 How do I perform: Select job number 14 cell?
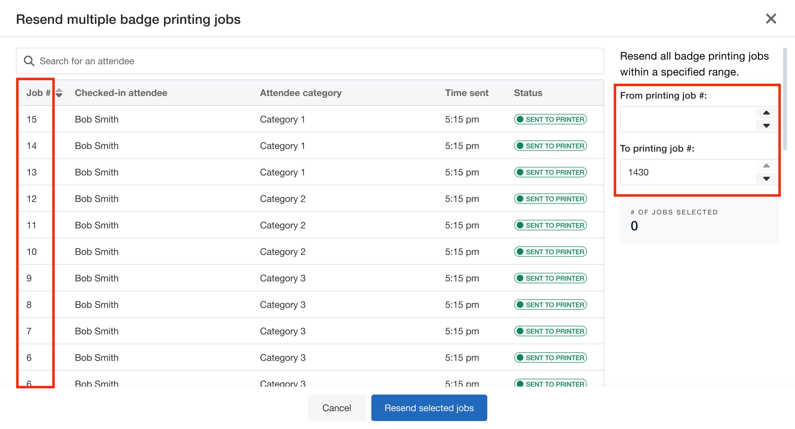pos(31,146)
